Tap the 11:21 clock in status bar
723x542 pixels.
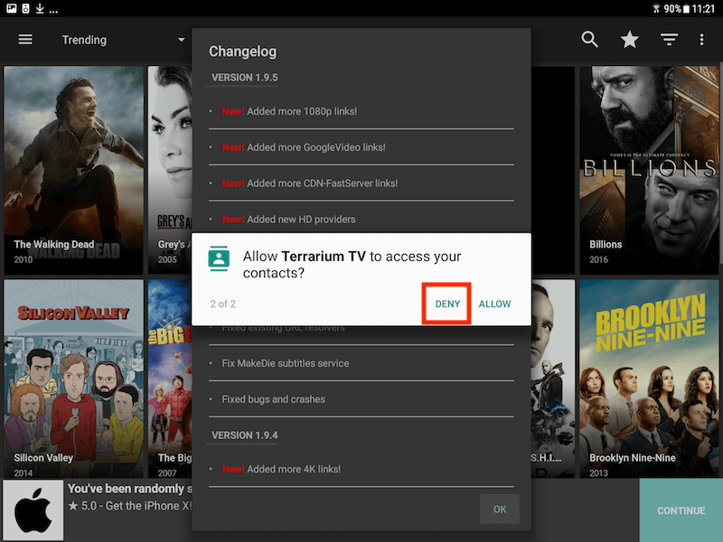(703, 9)
